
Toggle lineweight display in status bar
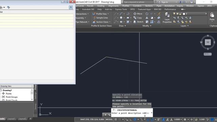159,119
